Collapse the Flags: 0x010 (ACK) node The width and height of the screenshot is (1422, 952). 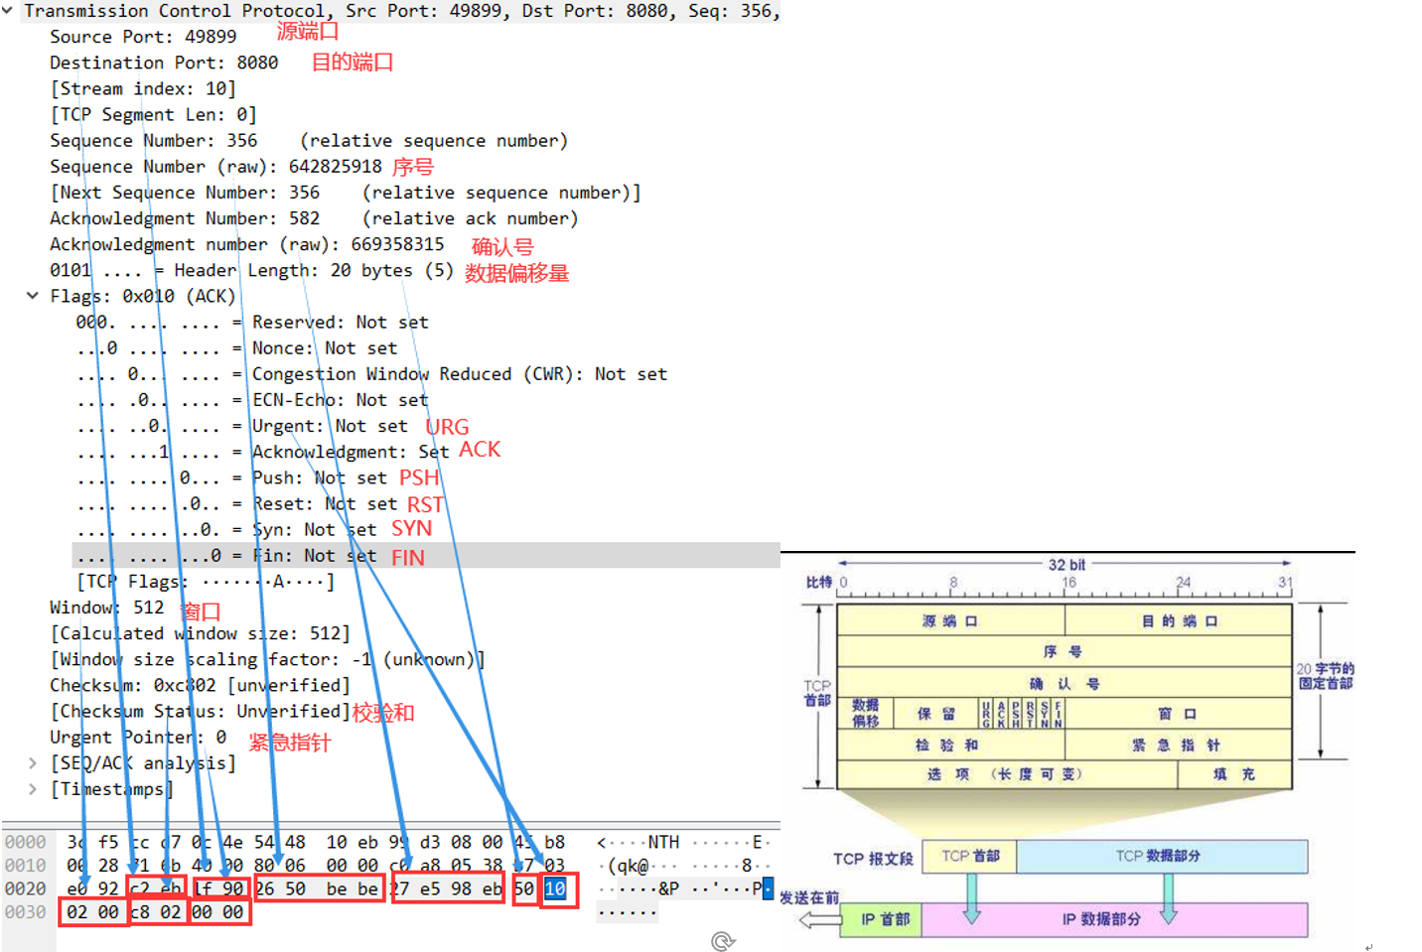point(33,296)
